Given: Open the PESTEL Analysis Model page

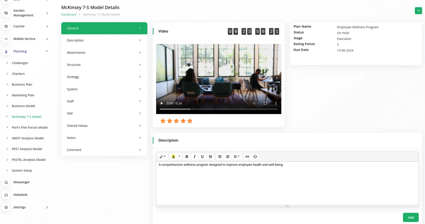Looking at the screenshot, I should (29, 160).
